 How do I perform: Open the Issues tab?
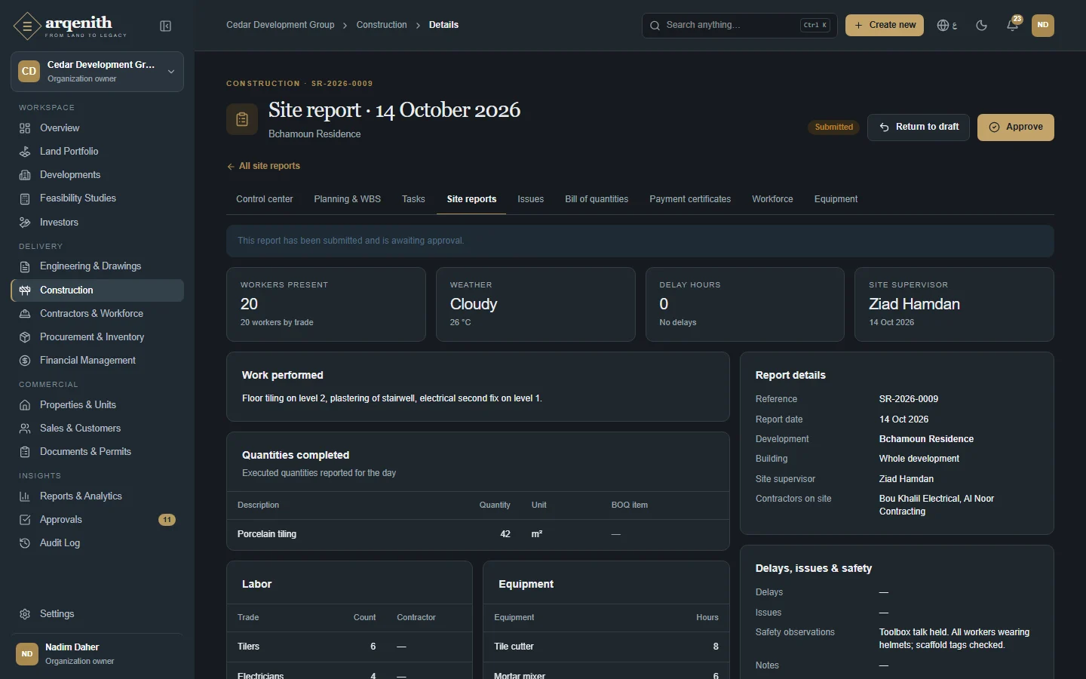click(x=531, y=199)
